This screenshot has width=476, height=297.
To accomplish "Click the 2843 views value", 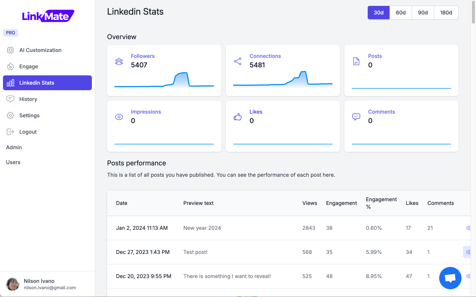I will (x=309, y=228).
